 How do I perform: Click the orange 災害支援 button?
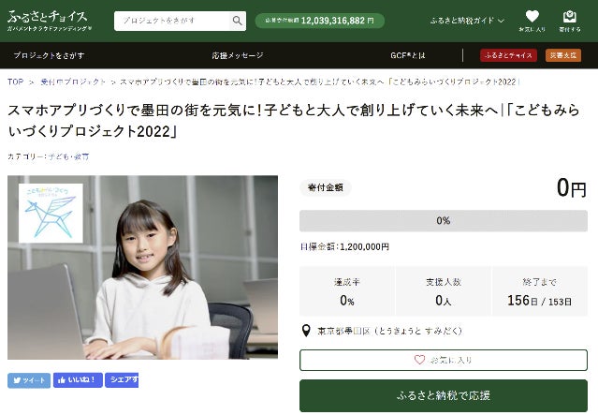click(x=563, y=55)
